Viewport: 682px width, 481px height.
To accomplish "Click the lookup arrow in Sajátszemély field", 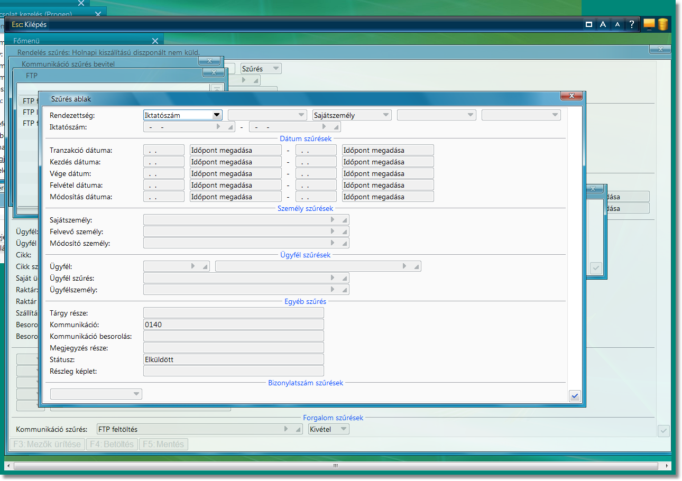I will click(x=333, y=219).
